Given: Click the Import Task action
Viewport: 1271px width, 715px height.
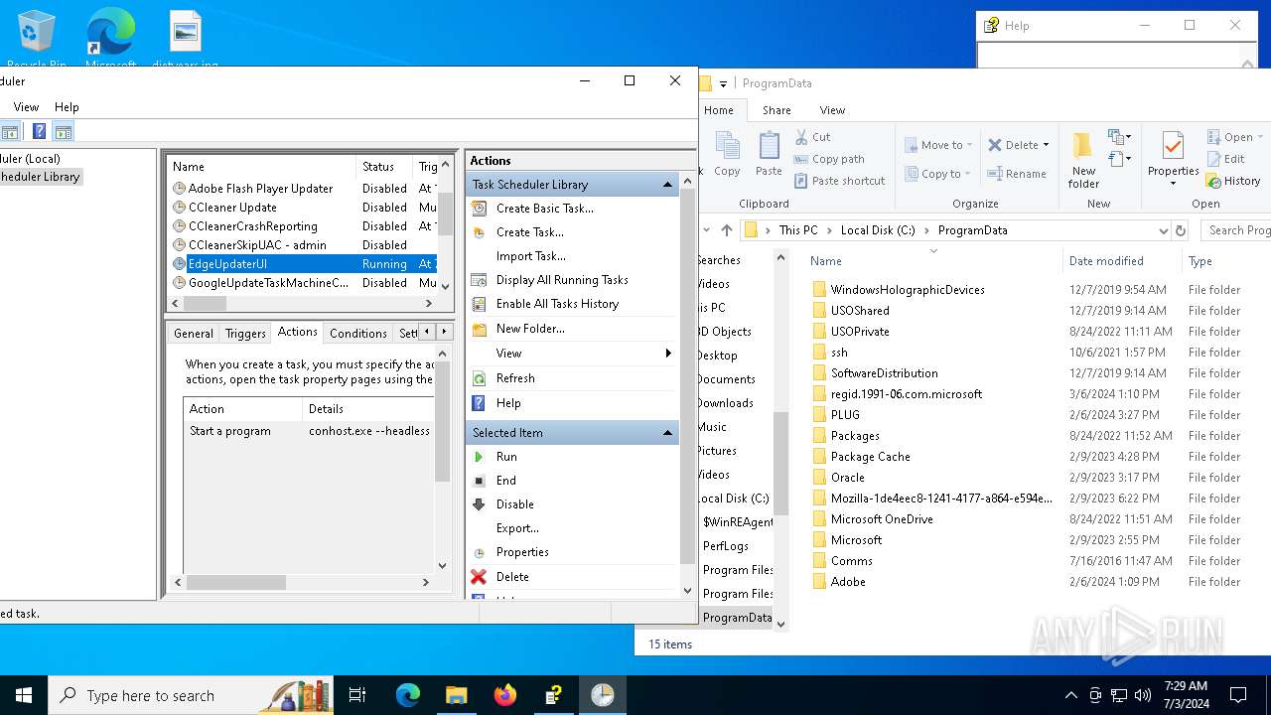Looking at the screenshot, I should click(530, 256).
